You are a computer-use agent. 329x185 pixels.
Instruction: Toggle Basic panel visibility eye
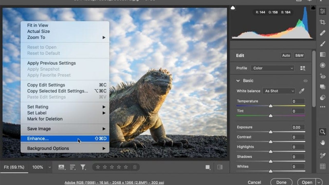(305, 81)
